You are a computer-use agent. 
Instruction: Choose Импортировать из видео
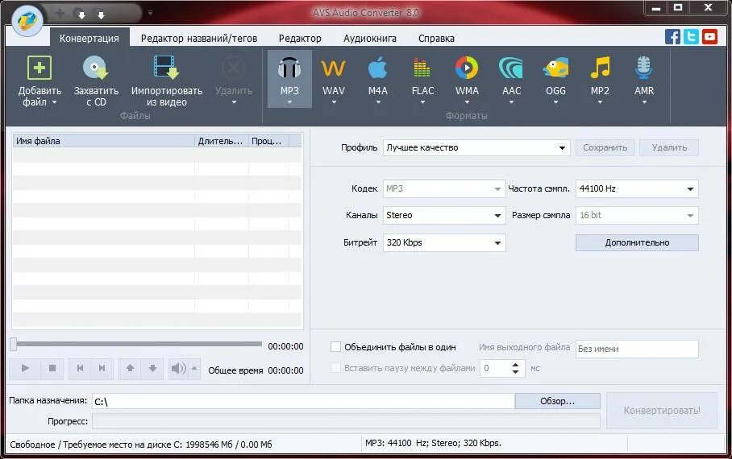coord(167,81)
